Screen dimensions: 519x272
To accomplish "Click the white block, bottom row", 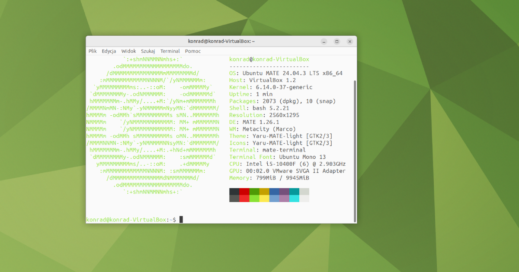I will (x=304, y=199).
